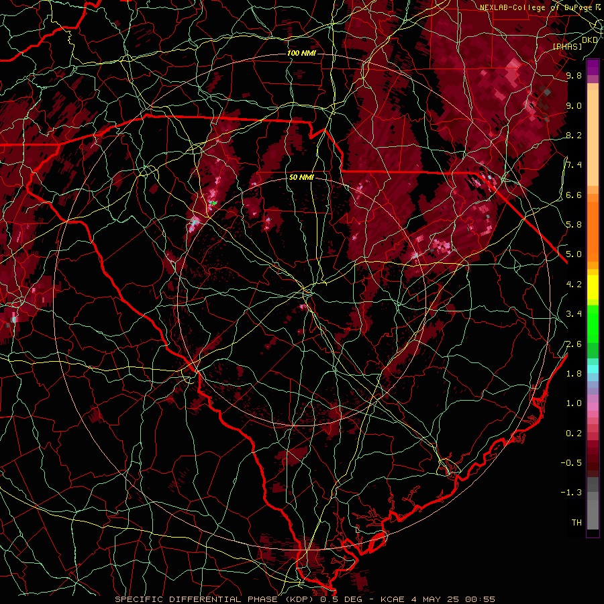Click the 0.2 value on the color scale
The width and height of the screenshot is (604, 604).
574,434
